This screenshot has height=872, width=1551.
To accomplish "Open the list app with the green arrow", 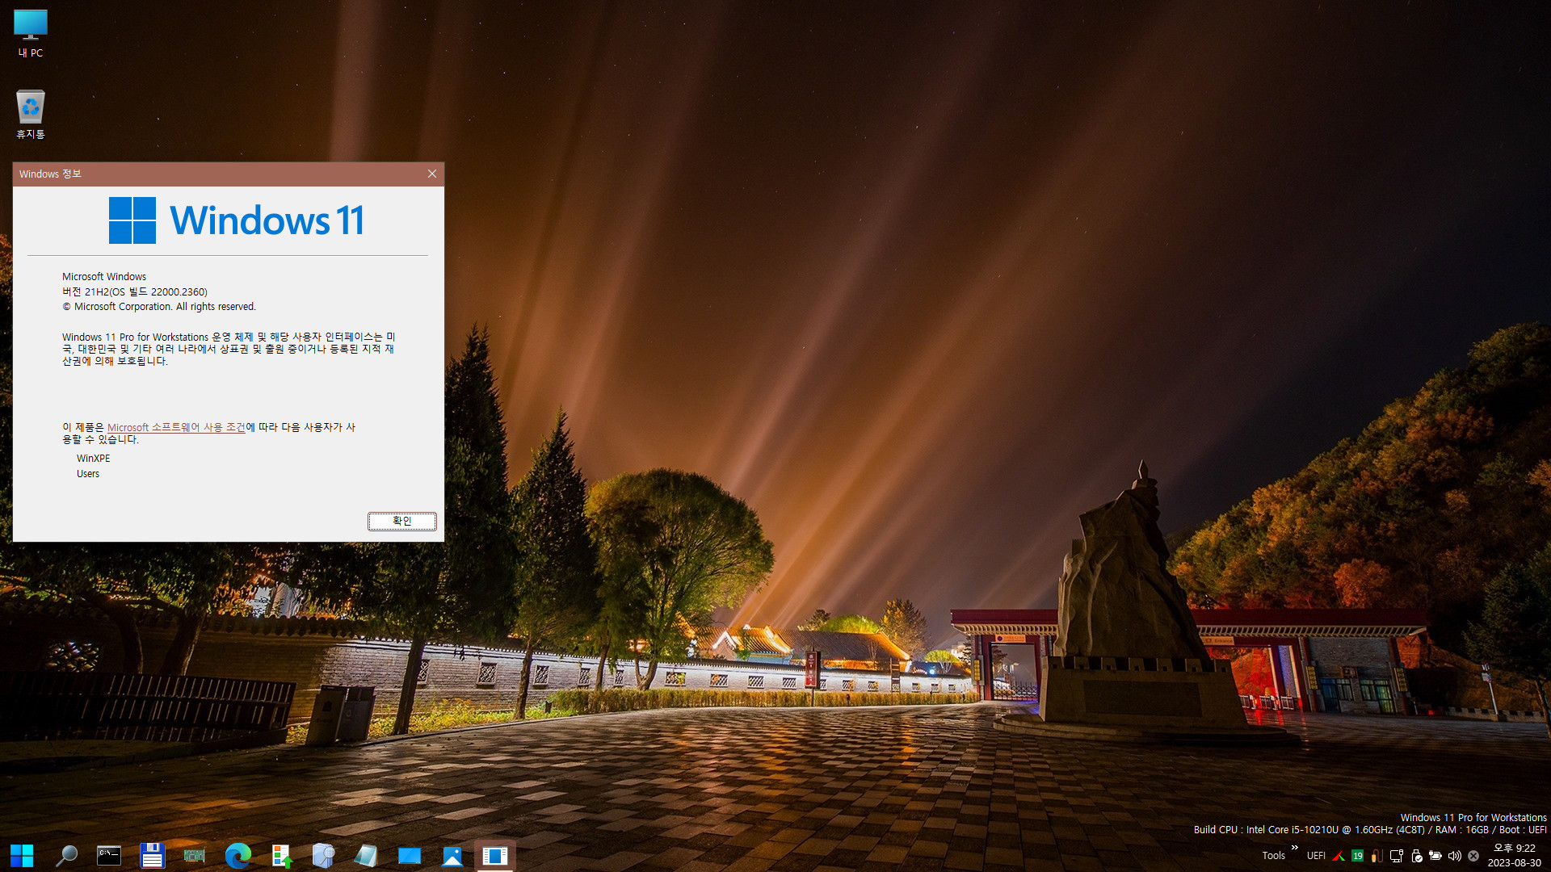I will point(281,855).
